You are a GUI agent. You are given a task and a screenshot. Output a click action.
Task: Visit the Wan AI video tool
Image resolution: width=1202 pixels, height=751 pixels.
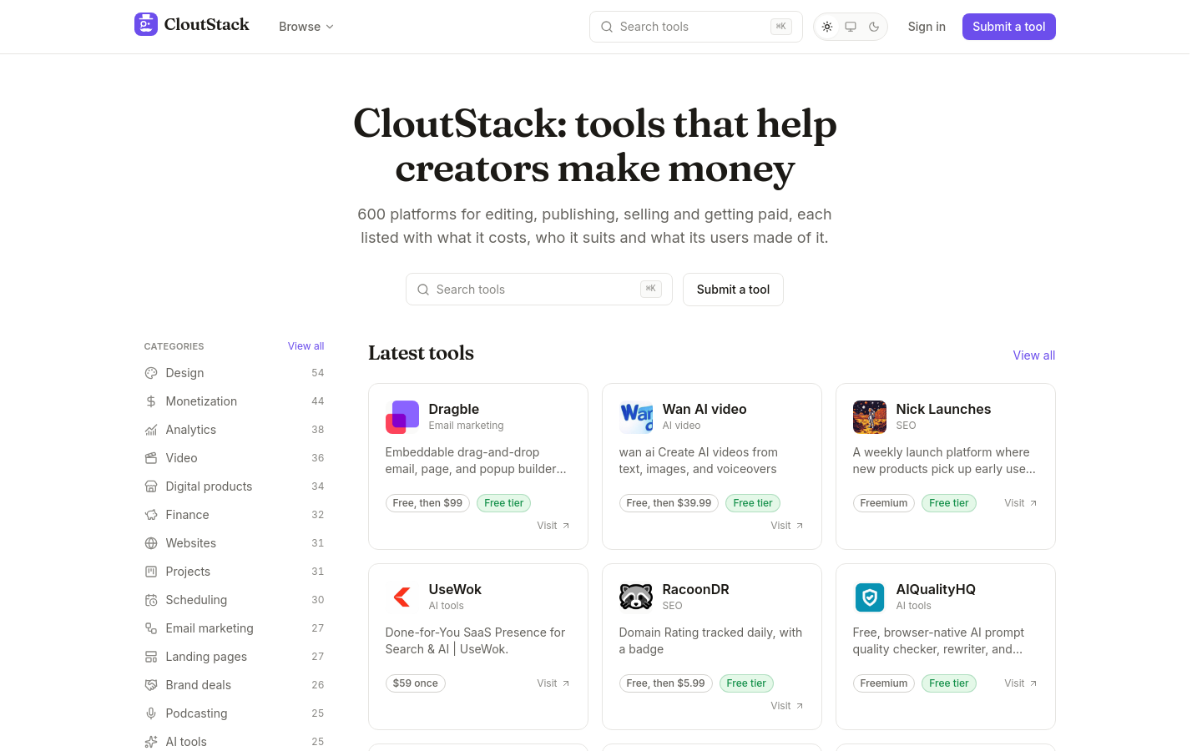tap(787, 526)
